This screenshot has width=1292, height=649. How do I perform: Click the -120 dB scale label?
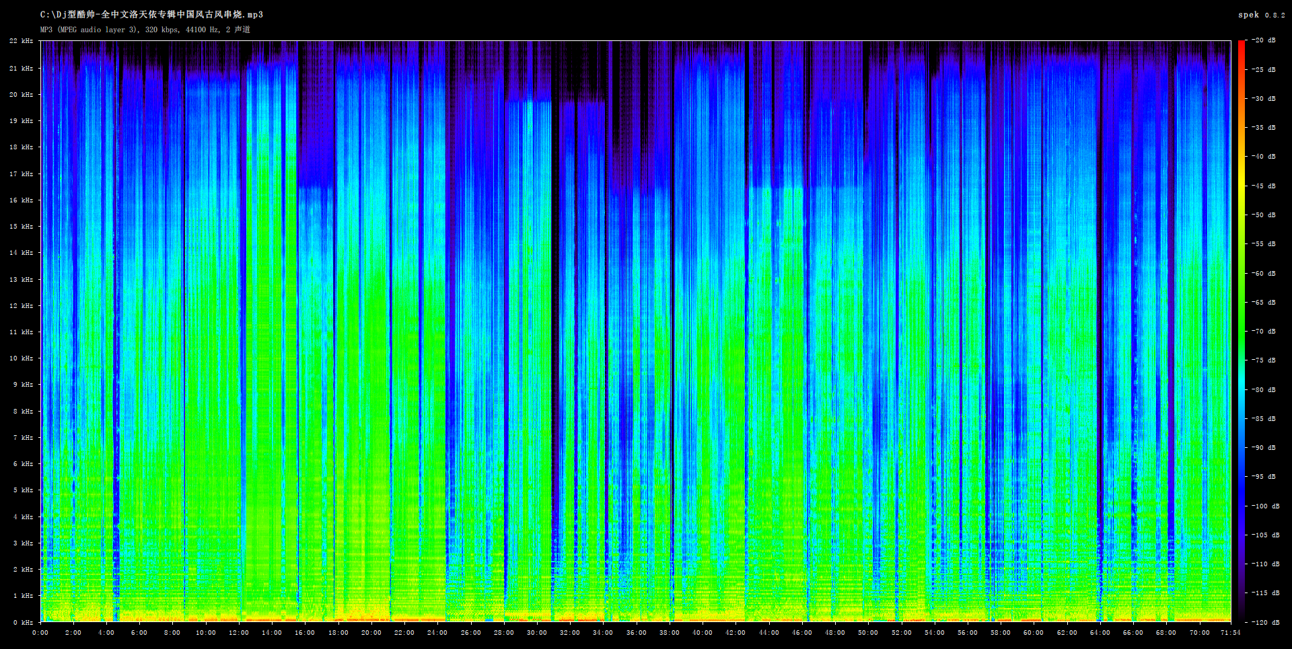click(1264, 623)
